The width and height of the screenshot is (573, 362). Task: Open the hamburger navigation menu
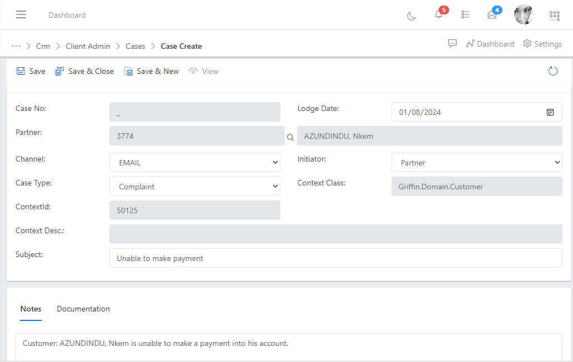[x=21, y=14]
